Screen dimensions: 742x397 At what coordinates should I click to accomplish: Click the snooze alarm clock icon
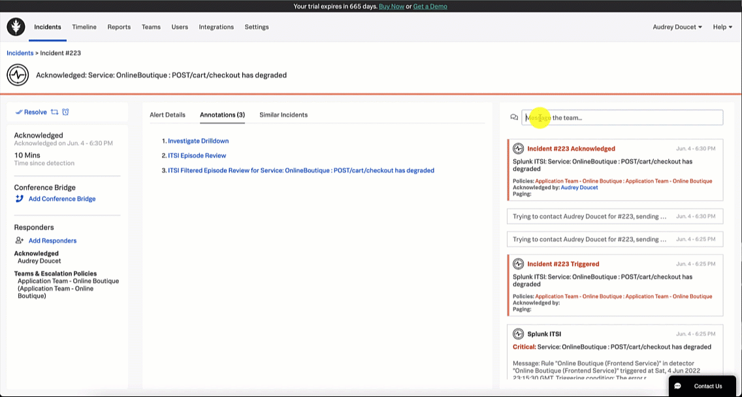(65, 112)
